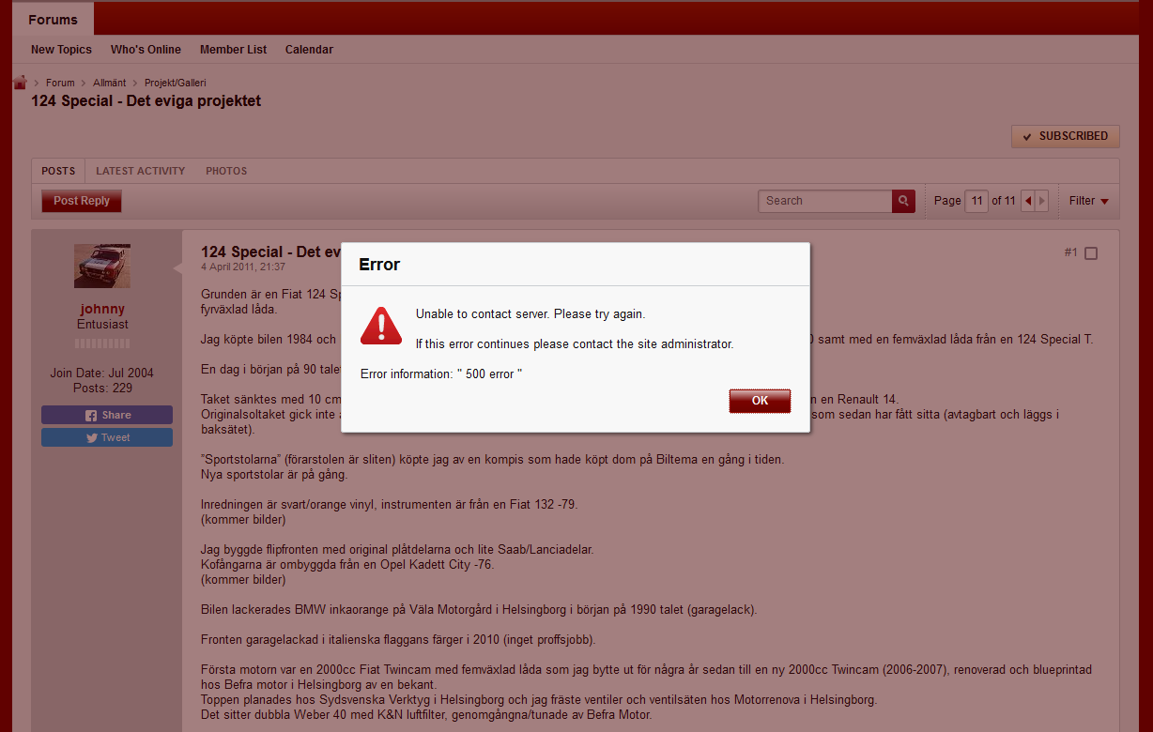This screenshot has height=732, width=1153.
Task: Open the Forums main tab
Action: 53,20
